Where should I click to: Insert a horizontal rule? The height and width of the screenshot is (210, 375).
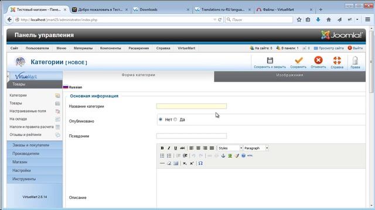coord(162,163)
